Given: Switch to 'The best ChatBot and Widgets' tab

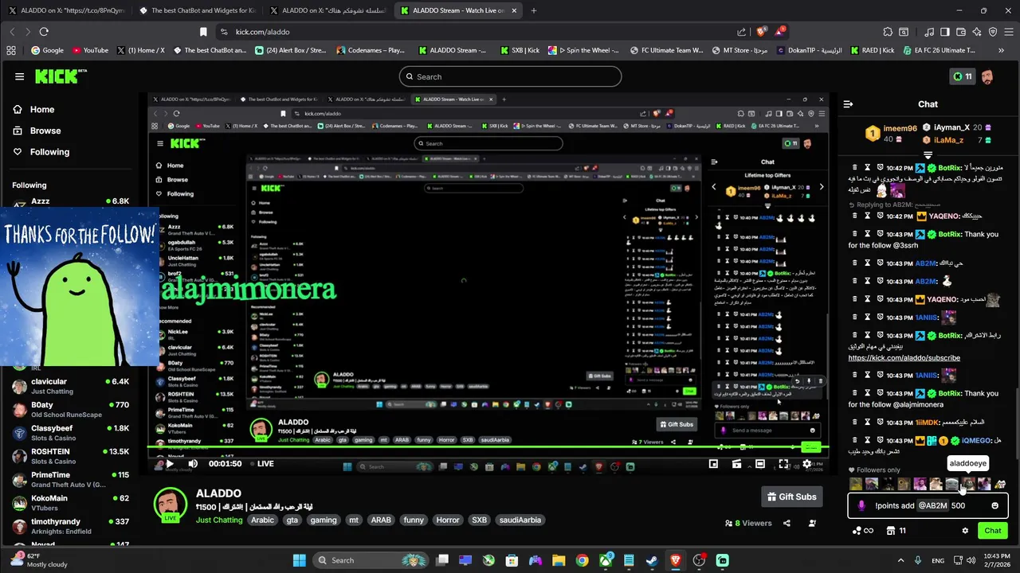Looking at the screenshot, I should 197,10.
